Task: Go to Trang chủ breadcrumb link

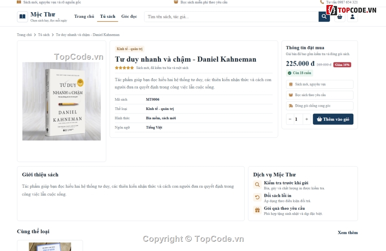Action: [x=24, y=35]
